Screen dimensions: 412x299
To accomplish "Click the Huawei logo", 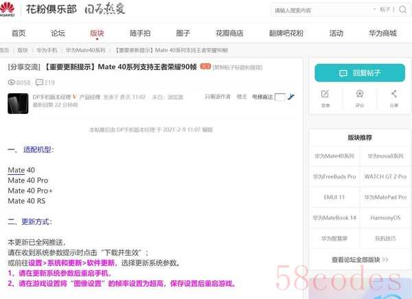I will [x=7, y=9].
